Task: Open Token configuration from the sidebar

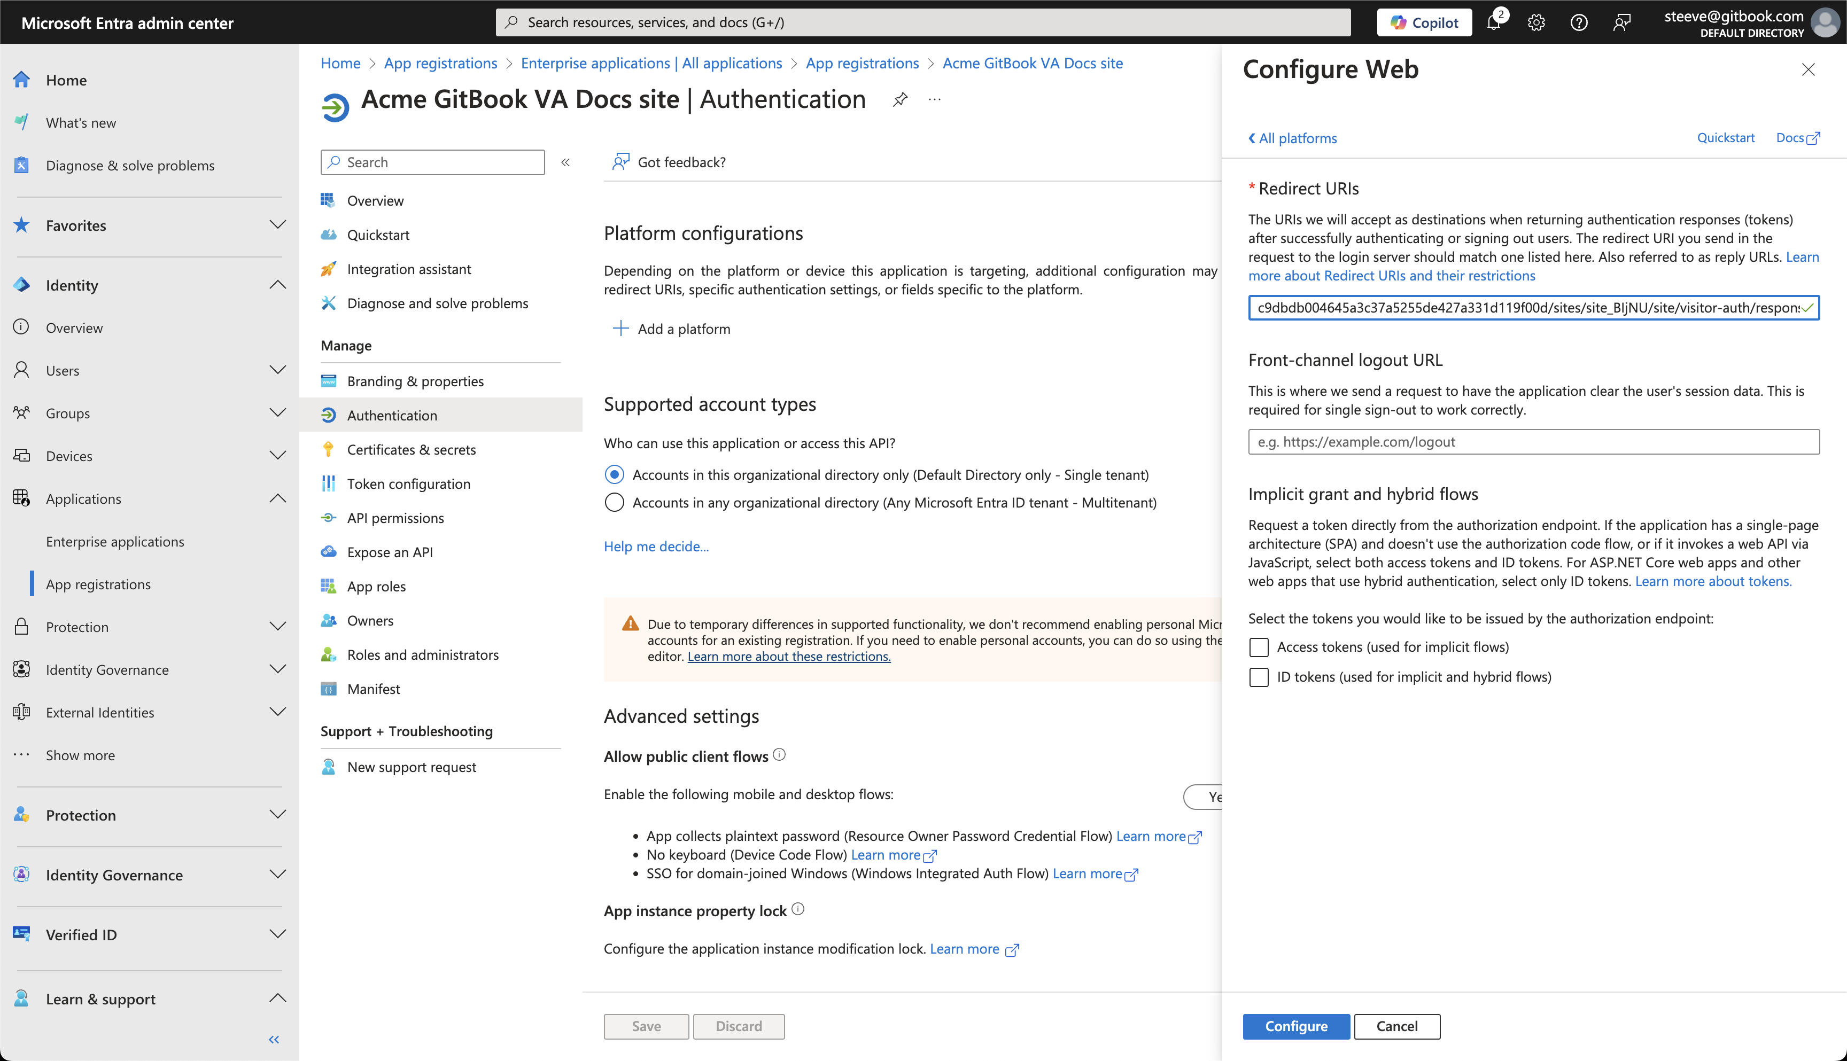Action: coord(408,483)
